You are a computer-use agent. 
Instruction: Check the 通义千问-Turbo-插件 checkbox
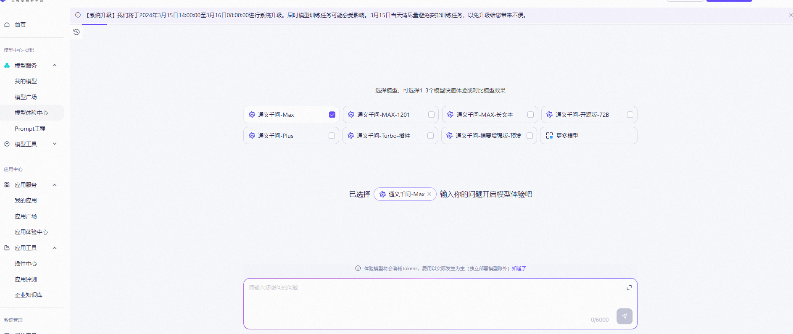pyautogui.click(x=431, y=136)
